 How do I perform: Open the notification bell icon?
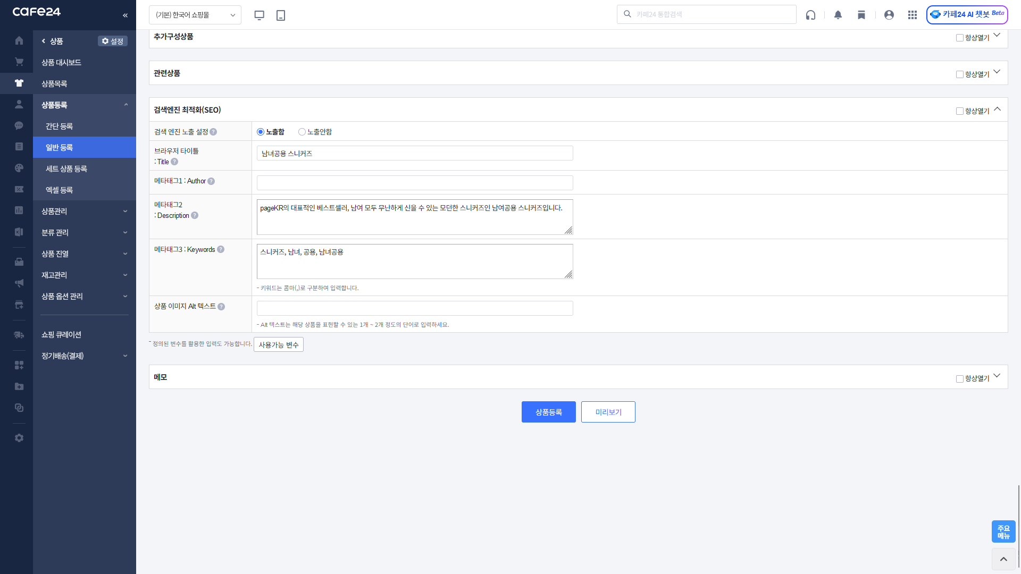838,15
